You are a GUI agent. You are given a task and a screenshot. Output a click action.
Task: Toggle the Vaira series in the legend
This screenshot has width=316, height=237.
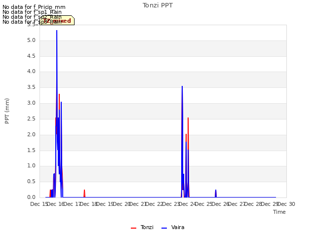pyautogui.click(x=173, y=227)
